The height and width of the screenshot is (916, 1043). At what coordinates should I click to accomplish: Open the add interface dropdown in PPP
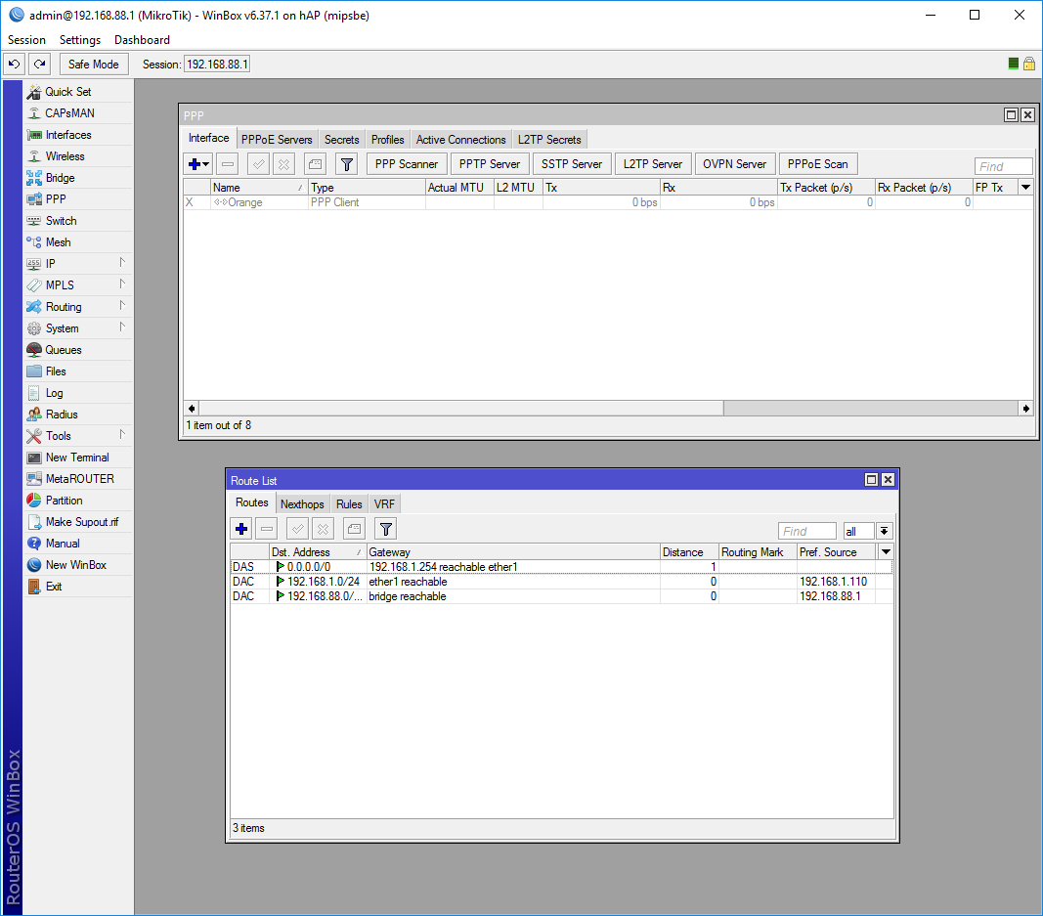(198, 164)
